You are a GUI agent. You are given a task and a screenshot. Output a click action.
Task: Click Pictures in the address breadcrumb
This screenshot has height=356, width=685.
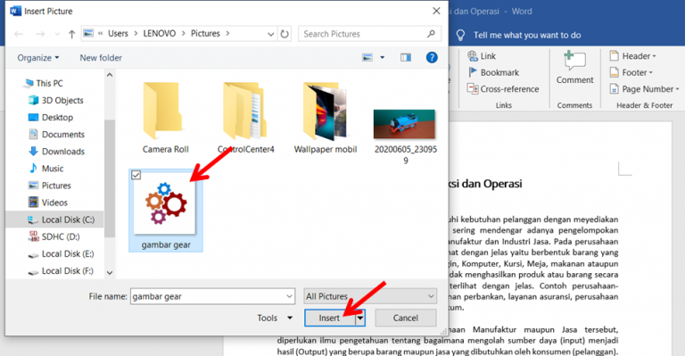[x=205, y=34]
